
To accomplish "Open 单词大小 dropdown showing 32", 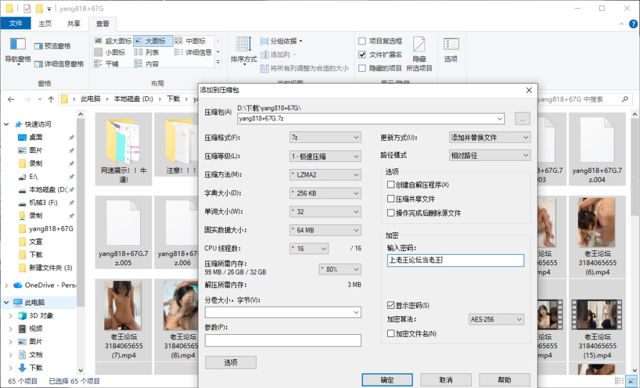I will (325, 211).
